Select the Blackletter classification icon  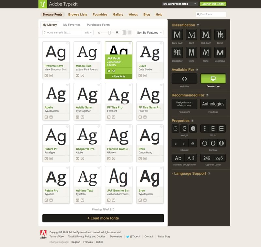click(177, 53)
